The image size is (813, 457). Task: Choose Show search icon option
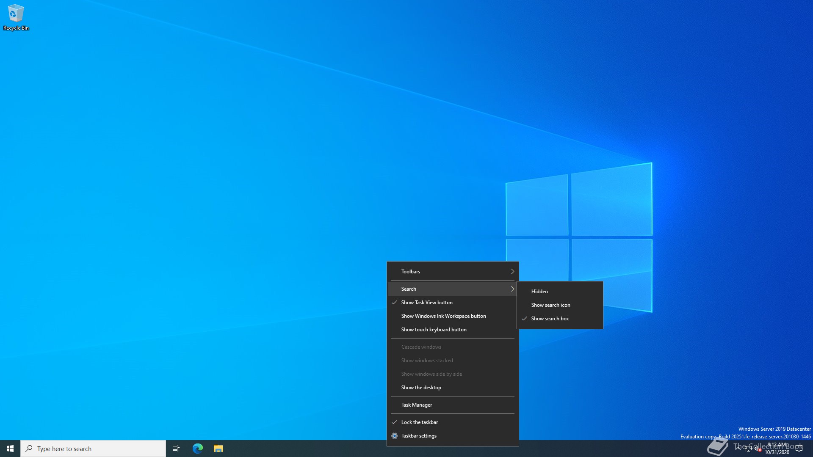[550, 305]
